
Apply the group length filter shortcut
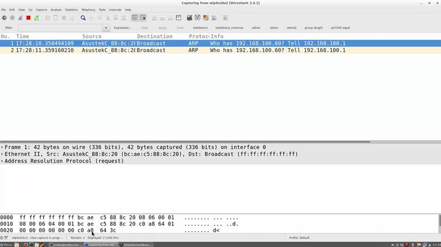coord(314,28)
